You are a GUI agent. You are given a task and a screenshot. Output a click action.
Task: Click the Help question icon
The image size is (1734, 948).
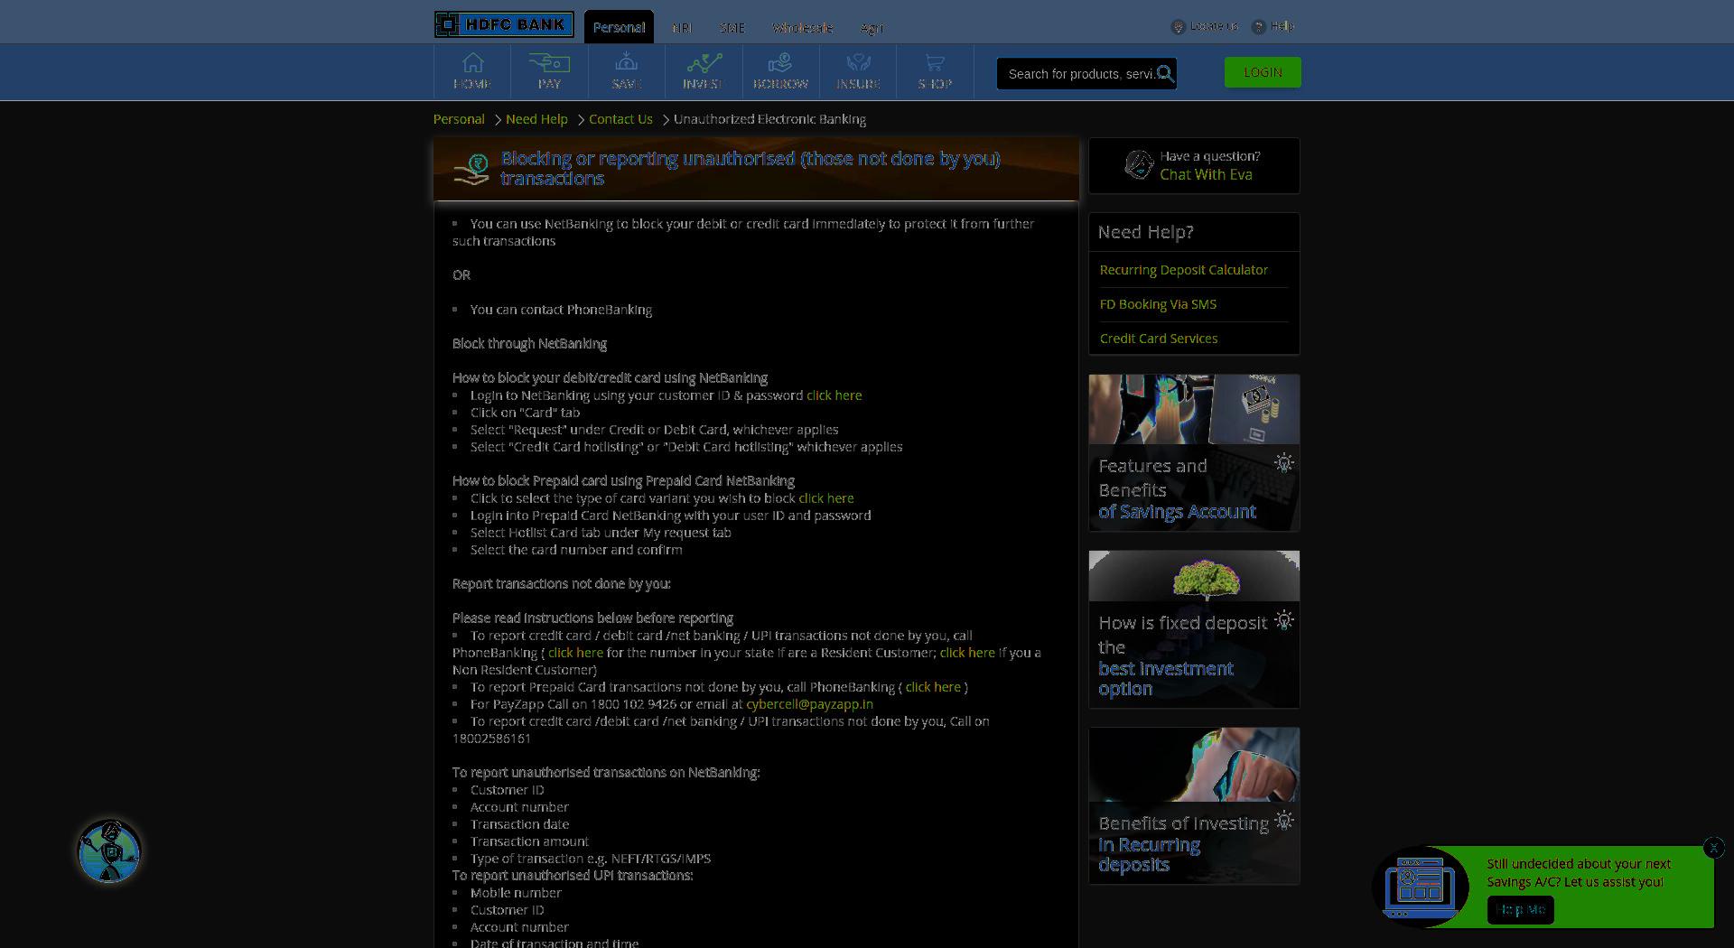point(1258,27)
